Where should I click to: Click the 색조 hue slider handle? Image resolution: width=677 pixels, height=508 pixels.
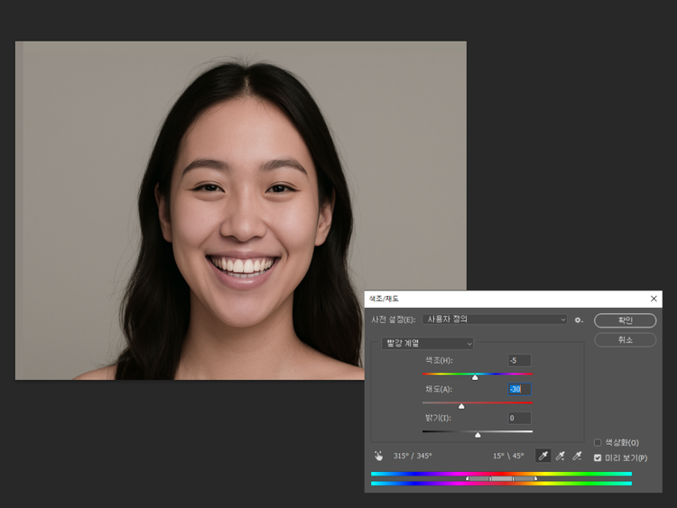[475, 377]
